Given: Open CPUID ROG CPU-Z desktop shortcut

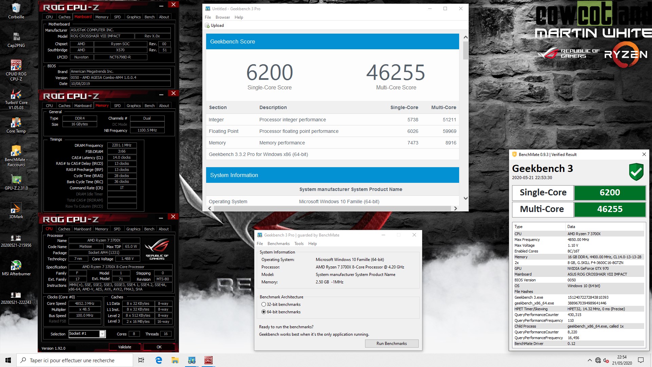Looking at the screenshot, I should click(16, 70).
